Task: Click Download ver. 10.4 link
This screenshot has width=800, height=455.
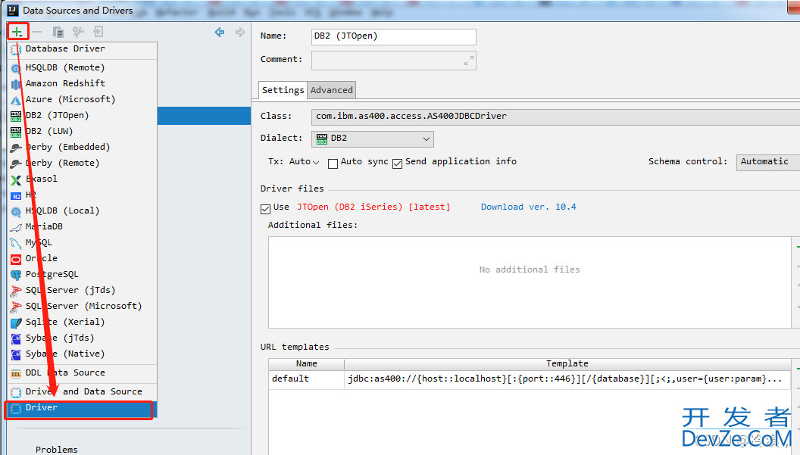Action: 528,207
